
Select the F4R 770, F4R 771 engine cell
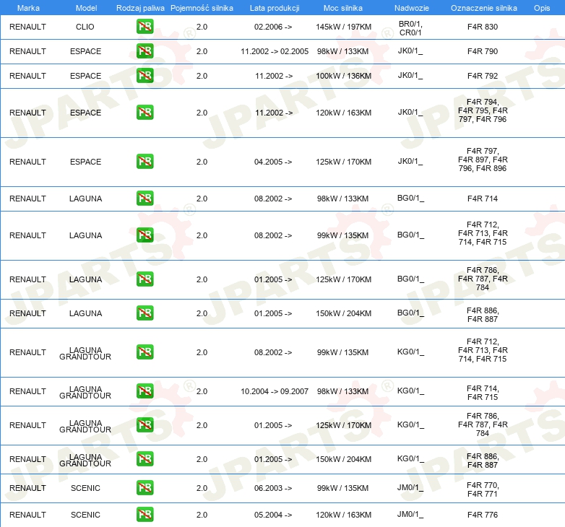coord(483,489)
